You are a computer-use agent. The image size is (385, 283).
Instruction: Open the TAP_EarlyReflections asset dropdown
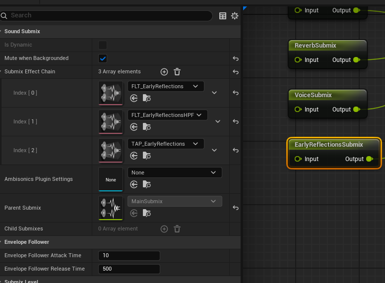(x=166, y=144)
